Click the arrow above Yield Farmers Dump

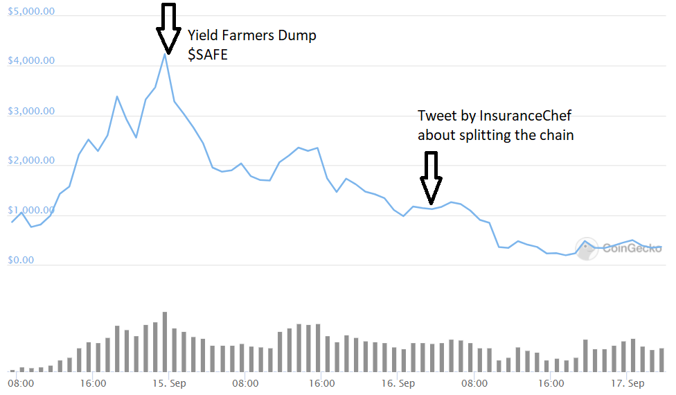coord(168,29)
